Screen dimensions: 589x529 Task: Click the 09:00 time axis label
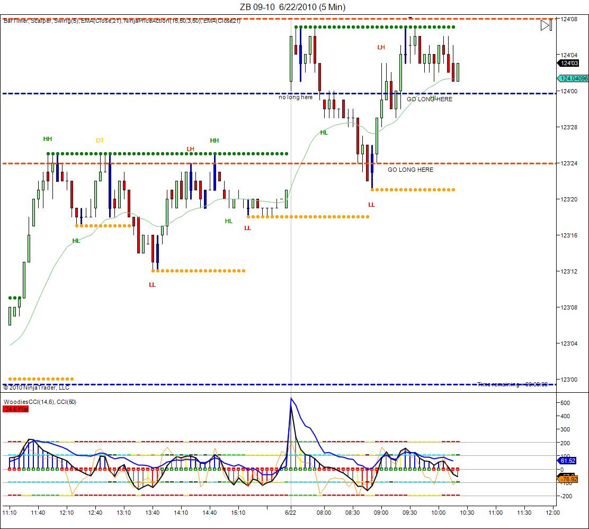(x=381, y=513)
